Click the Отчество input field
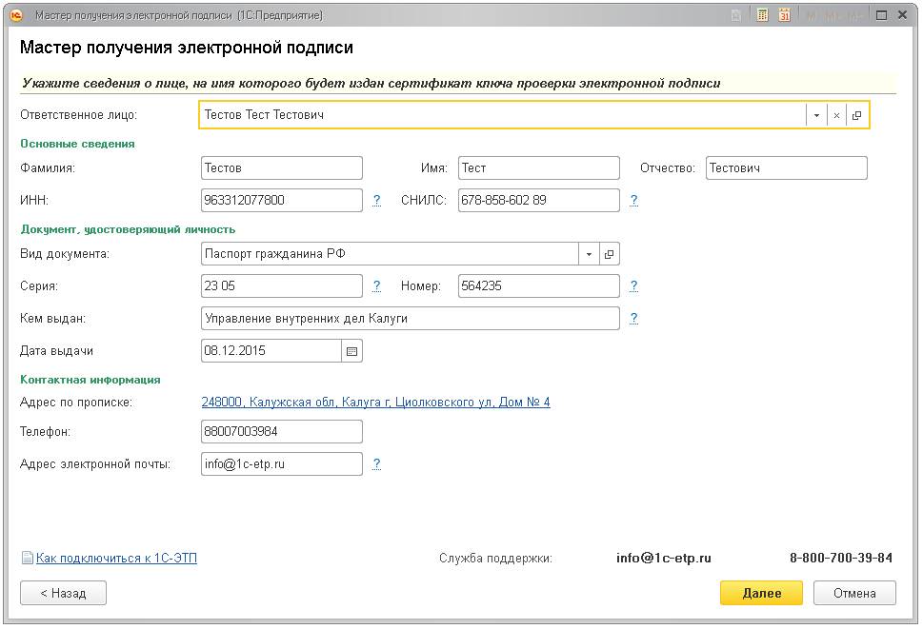This screenshot has width=923, height=629. (787, 168)
